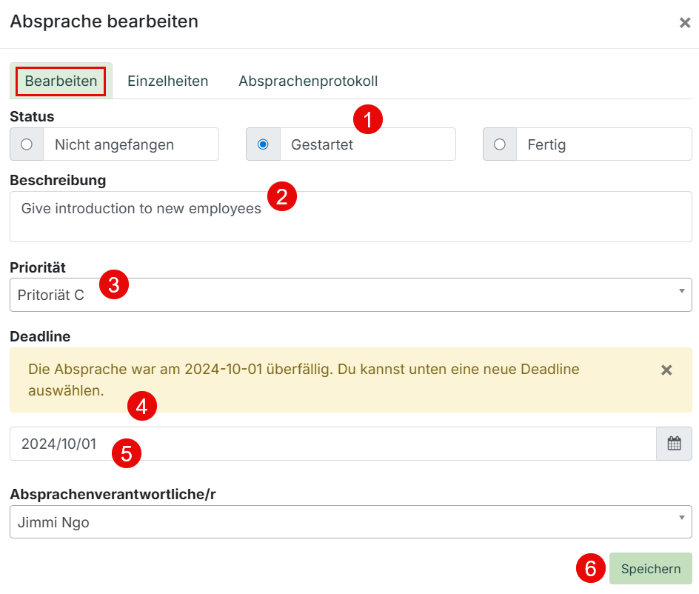
Task: Select the Bearbeiten tab
Action: (x=61, y=81)
